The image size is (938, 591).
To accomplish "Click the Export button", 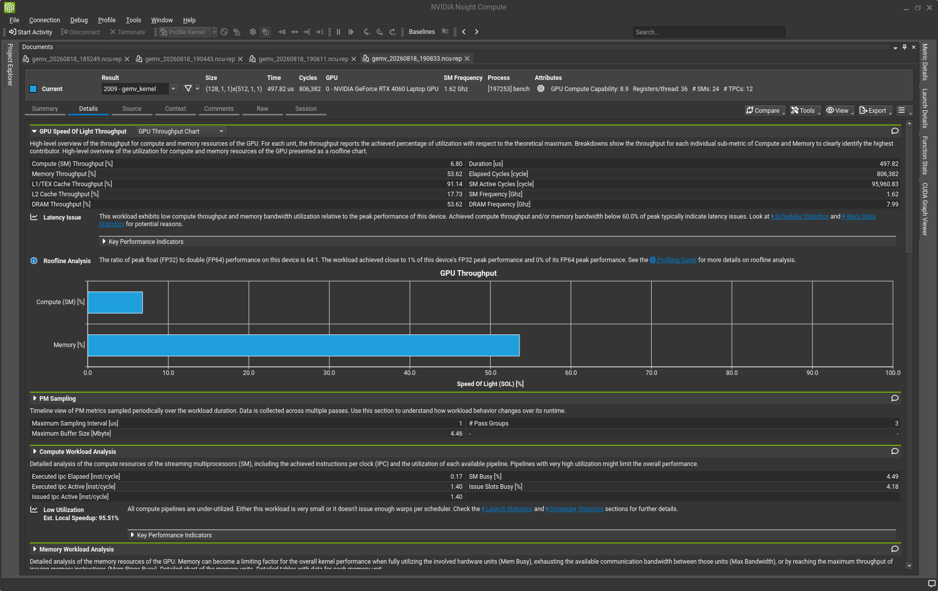I will tap(875, 110).
